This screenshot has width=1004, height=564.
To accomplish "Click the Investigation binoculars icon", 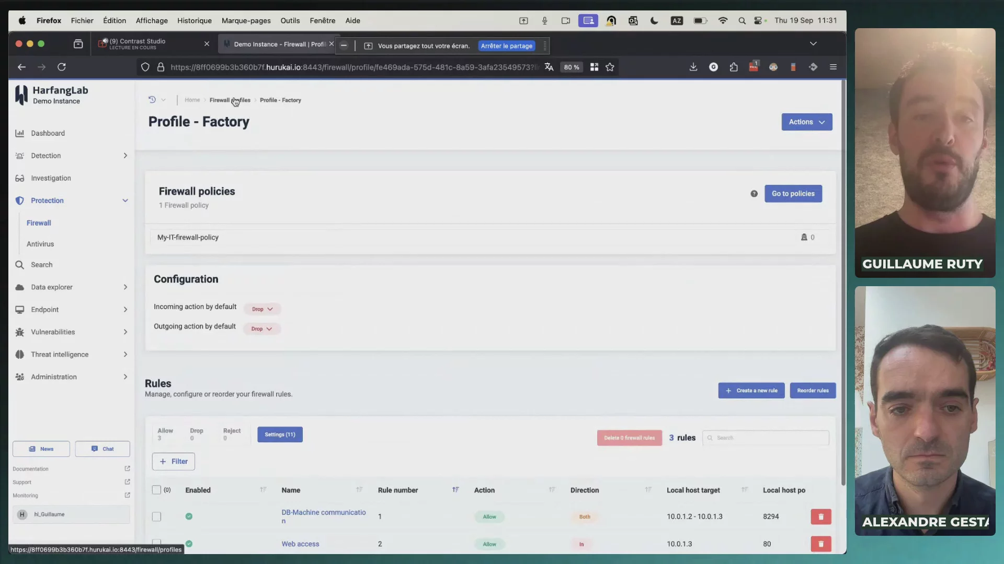I will click(x=20, y=178).
